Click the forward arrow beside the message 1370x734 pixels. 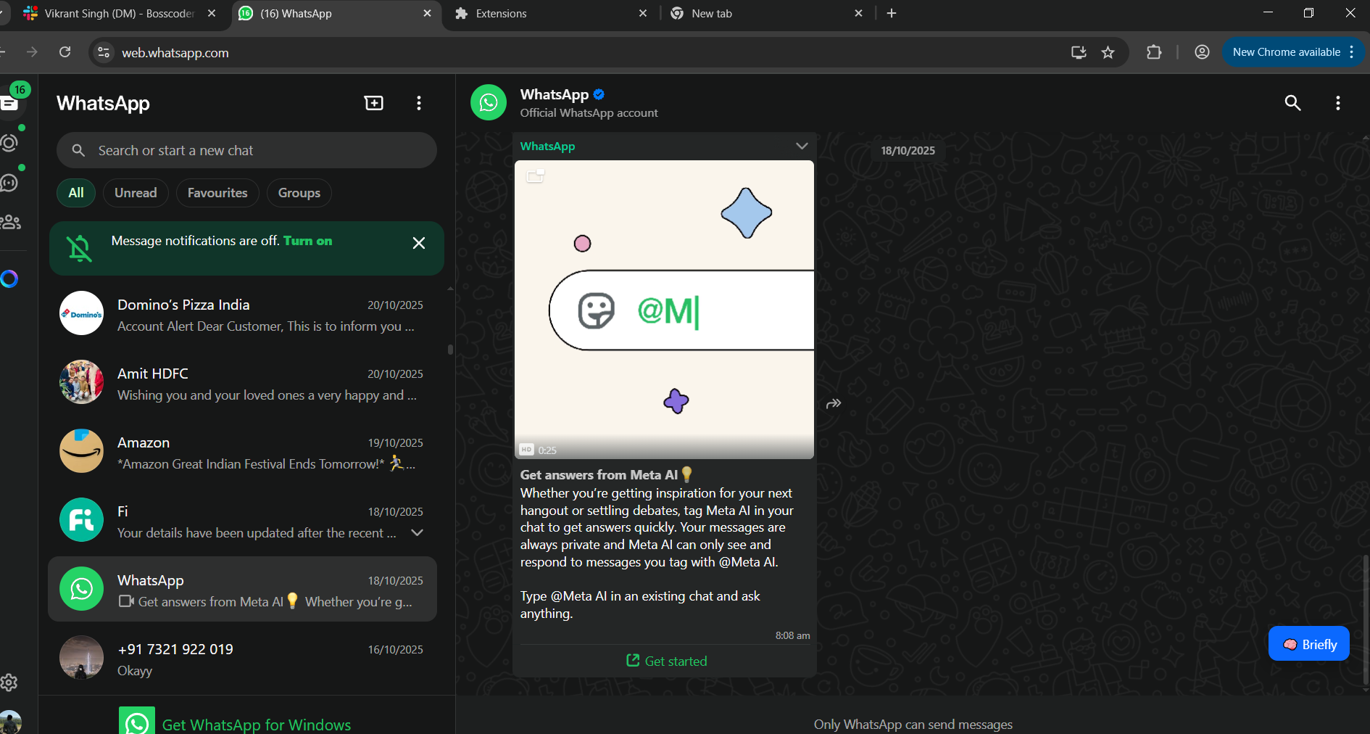coord(834,403)
